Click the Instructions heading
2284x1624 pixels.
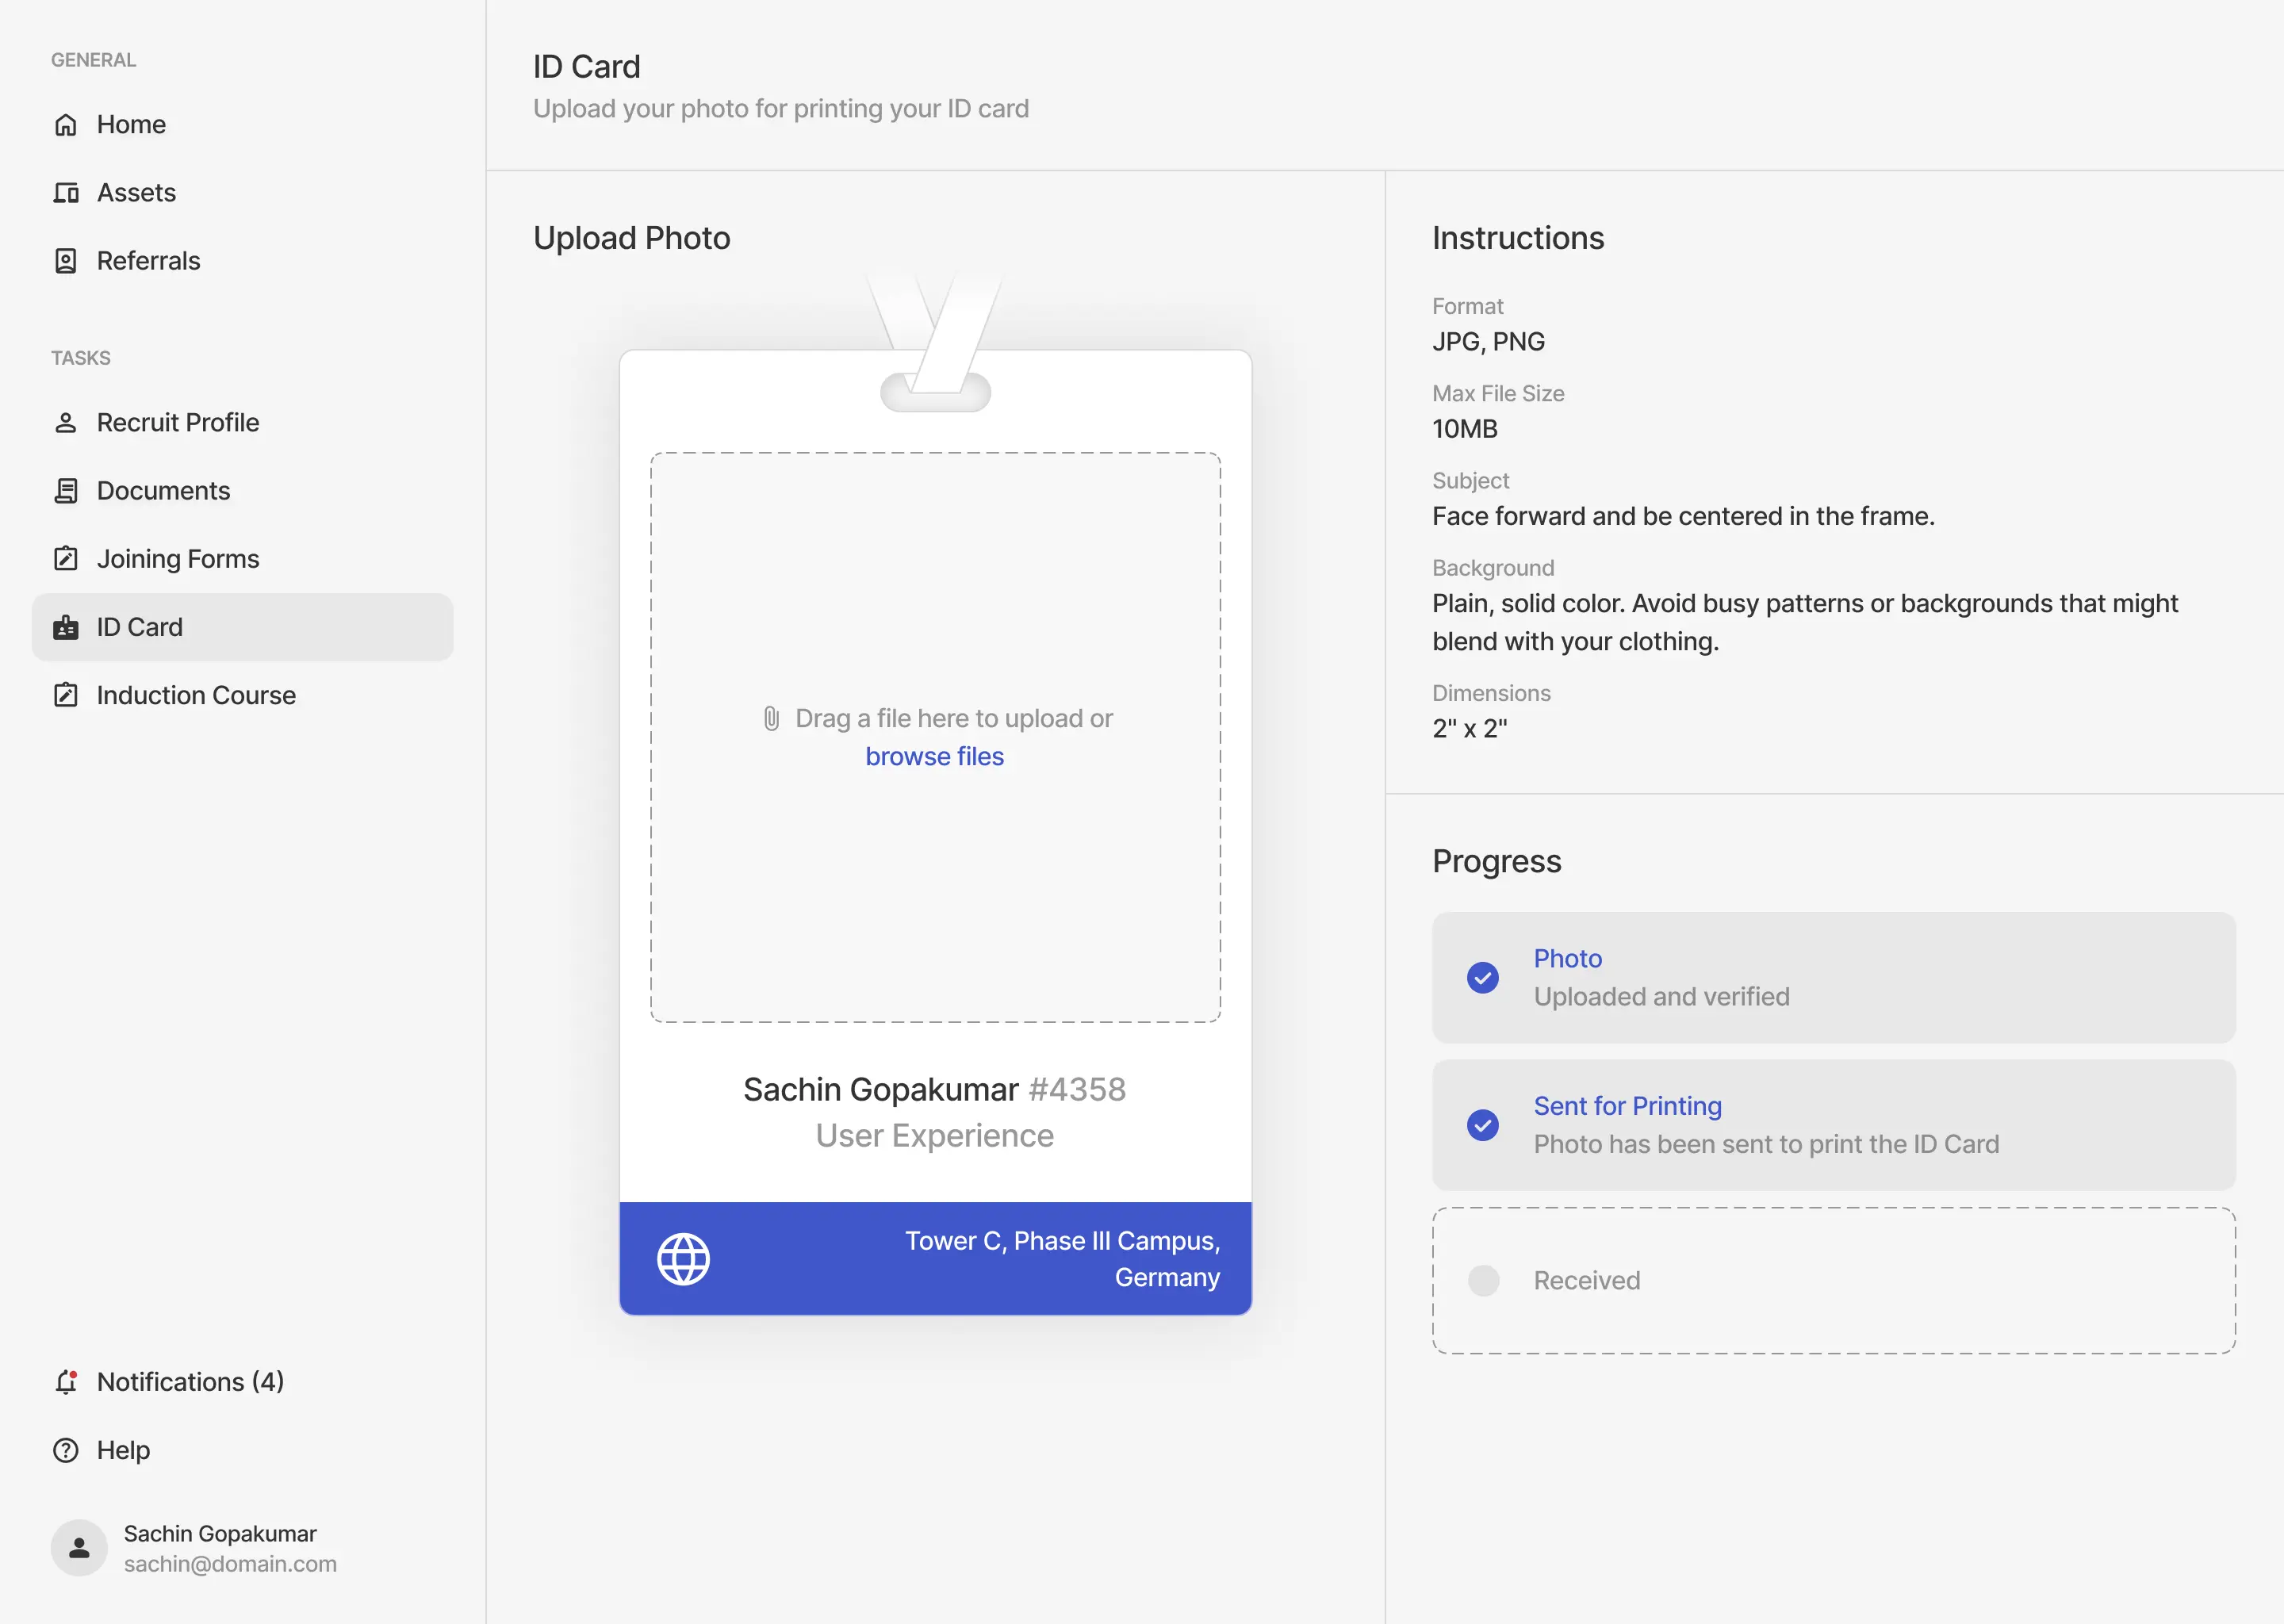tap(1518, 238)
